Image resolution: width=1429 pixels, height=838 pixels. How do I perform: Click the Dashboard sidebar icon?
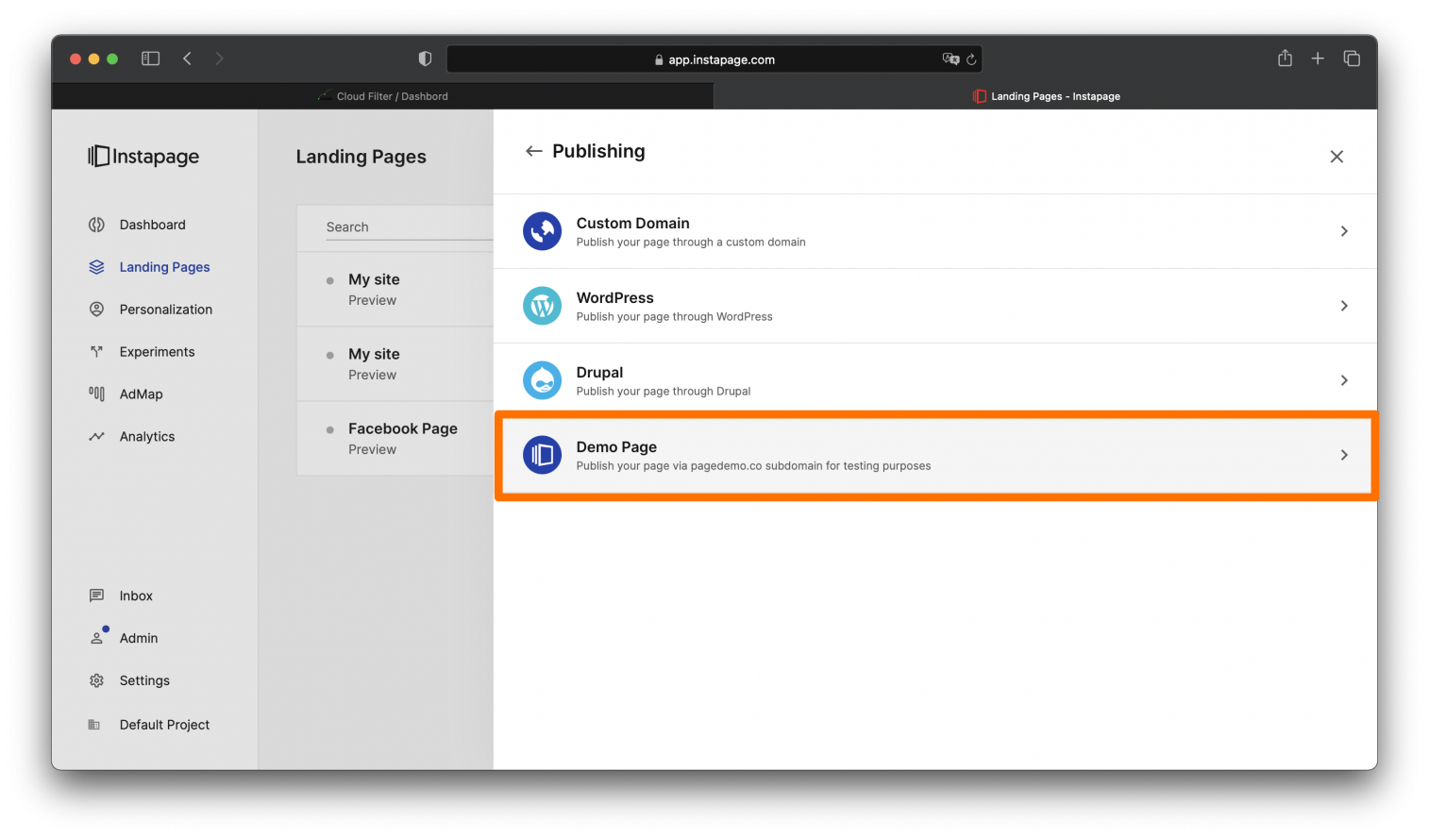96,225
